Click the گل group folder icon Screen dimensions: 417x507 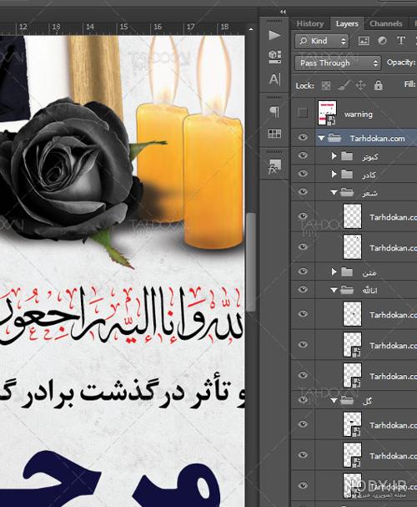(347, 400)
